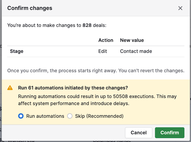Image resolution: width=191 pixels, height=142 pixels.
Task: Click the Columbus Range text behind the dialog
Action: tap(112, 140)
